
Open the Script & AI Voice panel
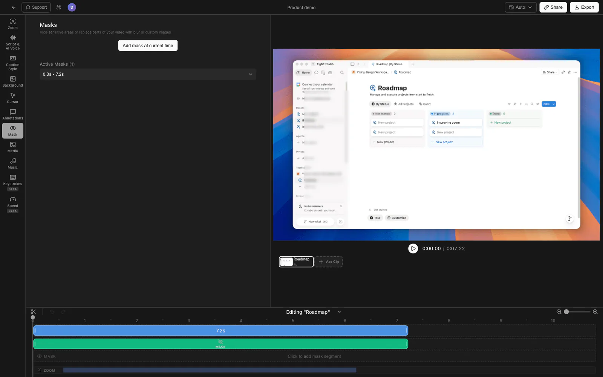click(13, 42)
